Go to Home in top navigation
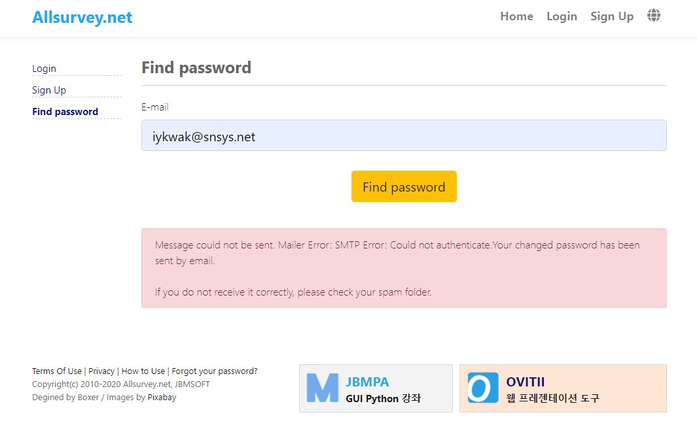 click(x=516, y=16)
